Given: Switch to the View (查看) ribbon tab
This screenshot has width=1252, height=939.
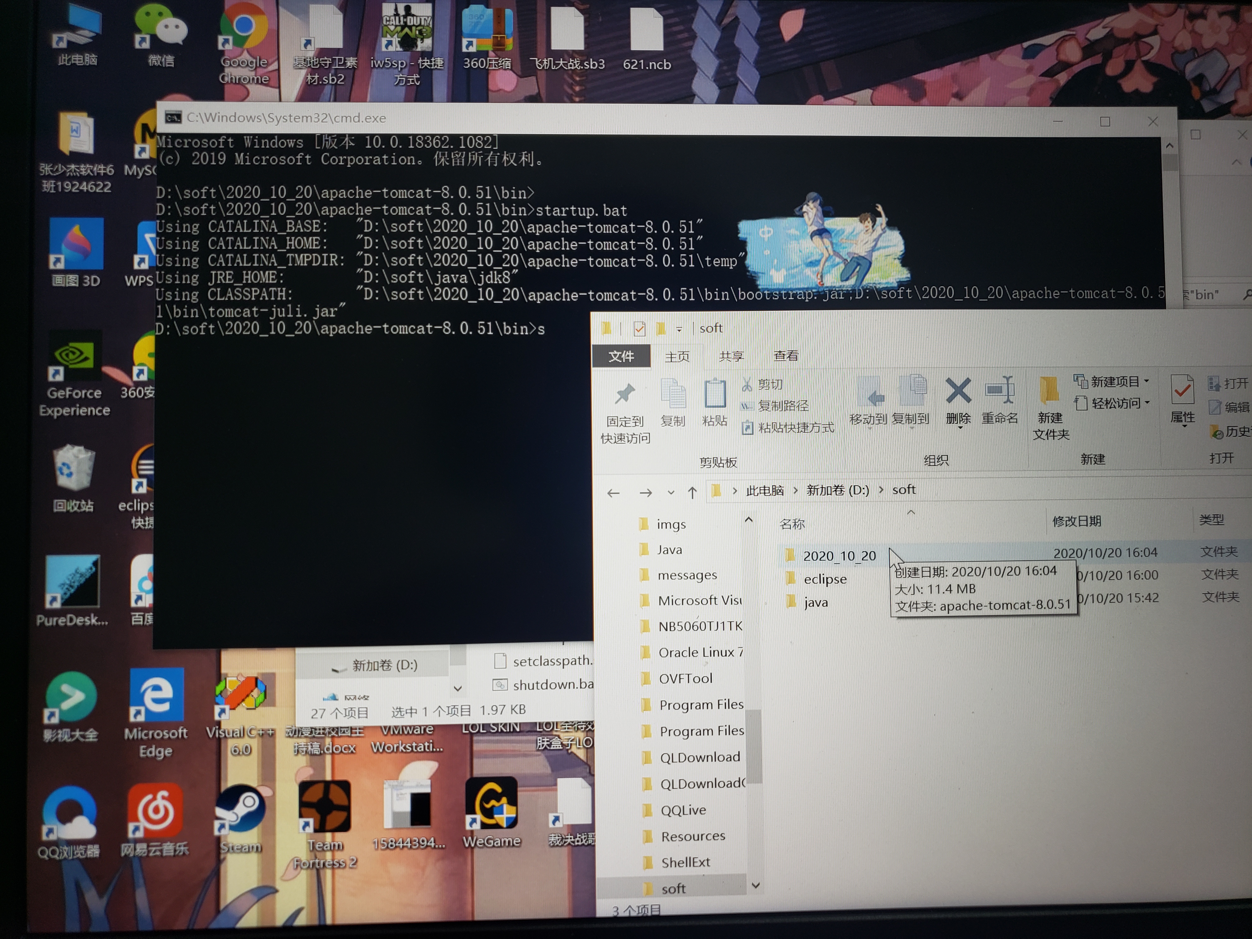Looking at the screenshot, I should tap(786, 356).
